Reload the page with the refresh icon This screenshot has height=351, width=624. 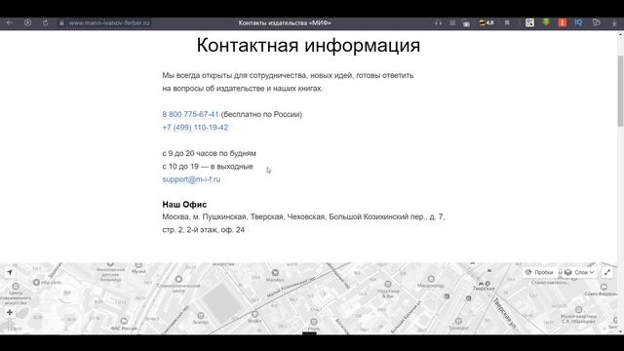[46, 22]
